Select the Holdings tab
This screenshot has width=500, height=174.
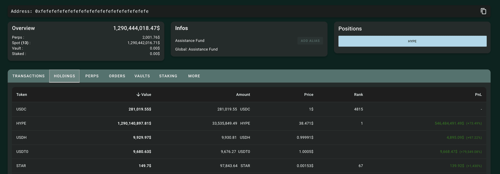[x=64, y=76]
